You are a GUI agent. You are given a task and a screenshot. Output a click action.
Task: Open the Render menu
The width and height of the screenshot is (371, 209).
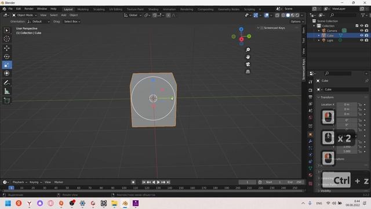(x=29, y=9)
